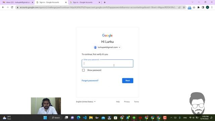
Task: Close the second Sign in - Google Accounts tab
Action: [x=99, y=2]
